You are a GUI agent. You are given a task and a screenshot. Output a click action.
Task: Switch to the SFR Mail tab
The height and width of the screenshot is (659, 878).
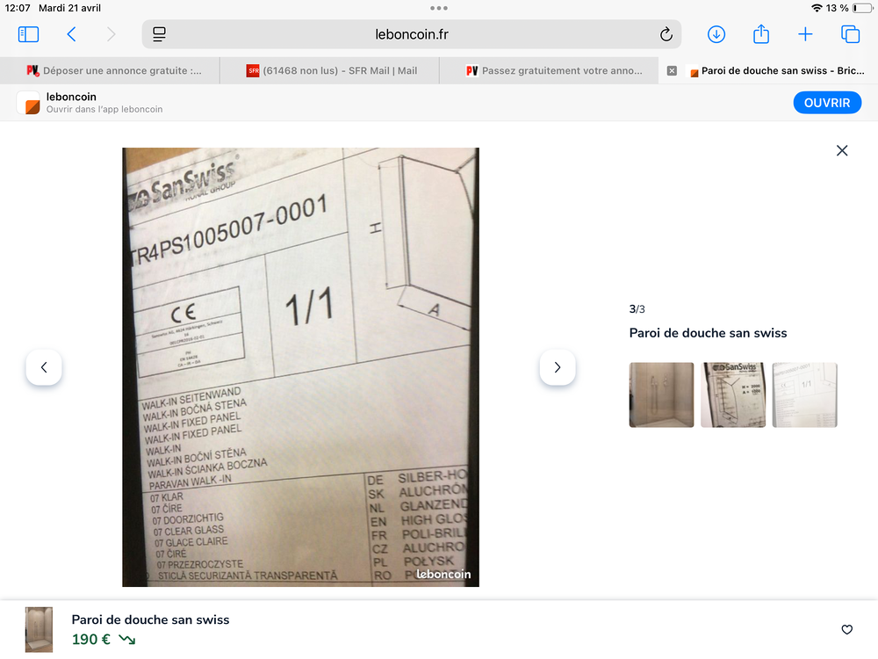click(x=330, y=70)
